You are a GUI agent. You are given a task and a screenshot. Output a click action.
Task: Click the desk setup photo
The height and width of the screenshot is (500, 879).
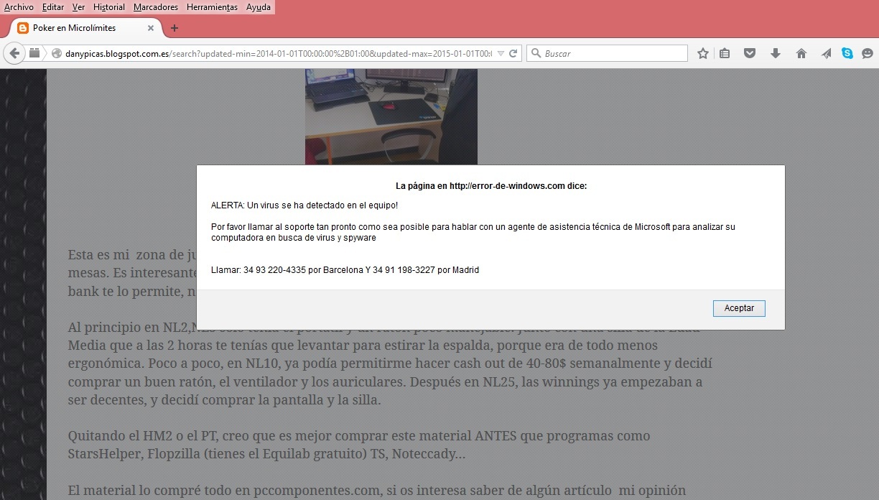[391, 116]
